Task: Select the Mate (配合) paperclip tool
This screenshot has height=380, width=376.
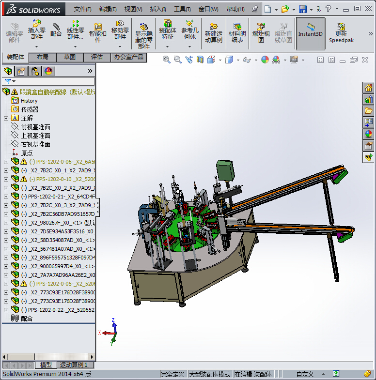Action: pos(56,30)
